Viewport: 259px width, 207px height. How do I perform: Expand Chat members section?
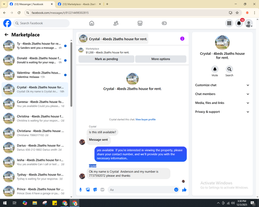click(x=222, y=94)
